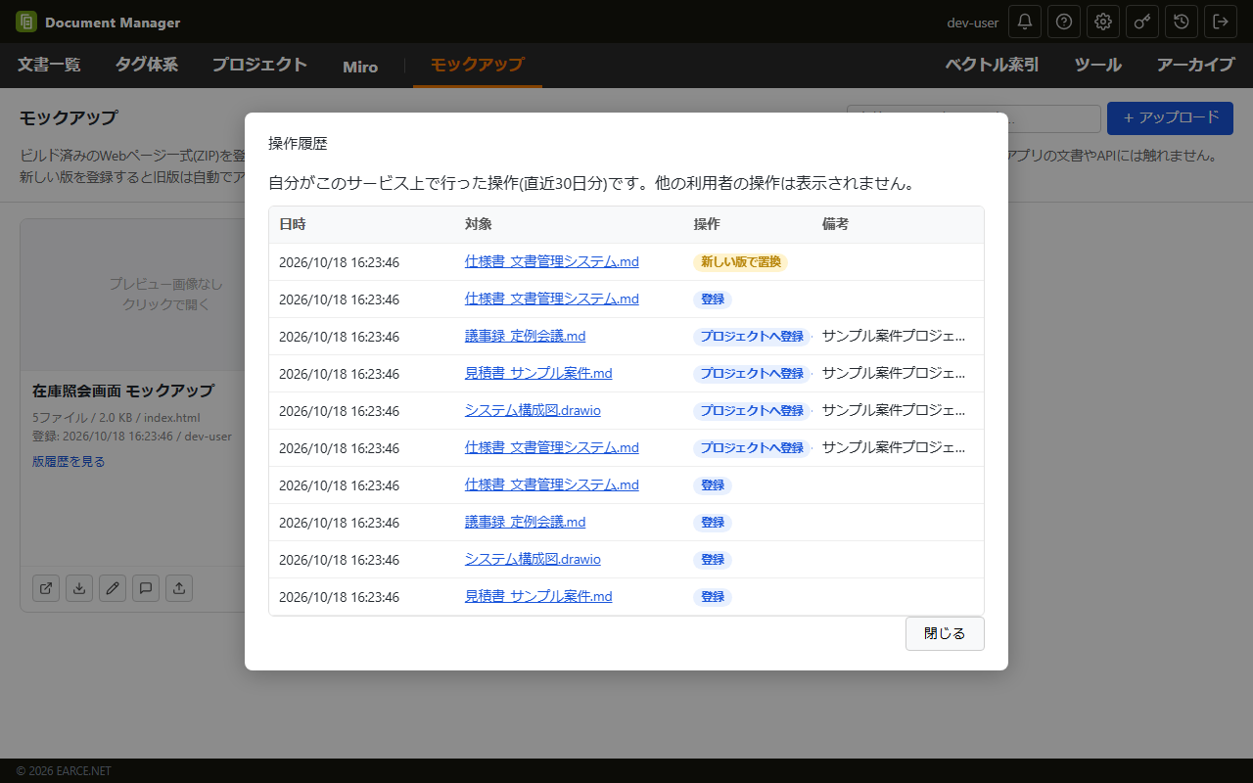Open the notifications bell in header

(x=1025, y=22)
